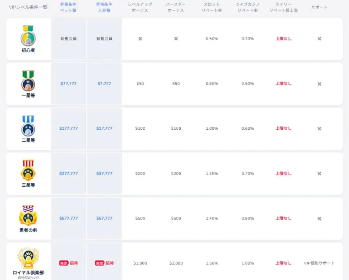Click the $577,777 bet requirement link
The image size is (349, 280).
68,218
